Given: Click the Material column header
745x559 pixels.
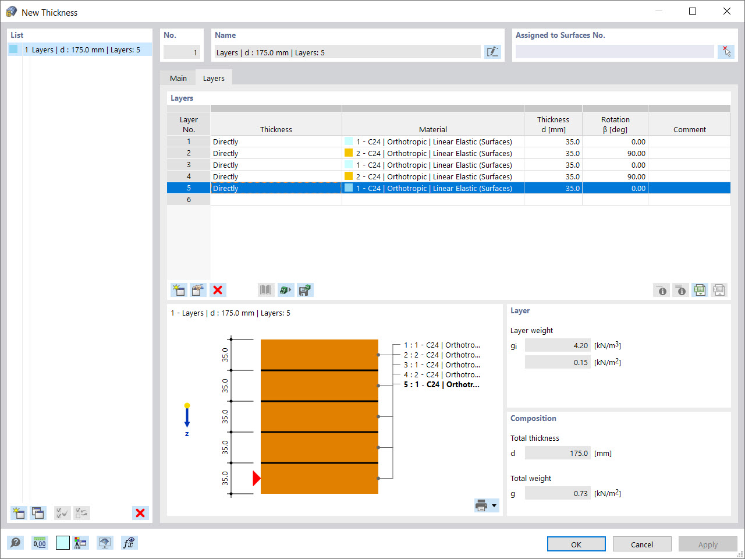Looking at the screenshot, I should pos(433,124).
